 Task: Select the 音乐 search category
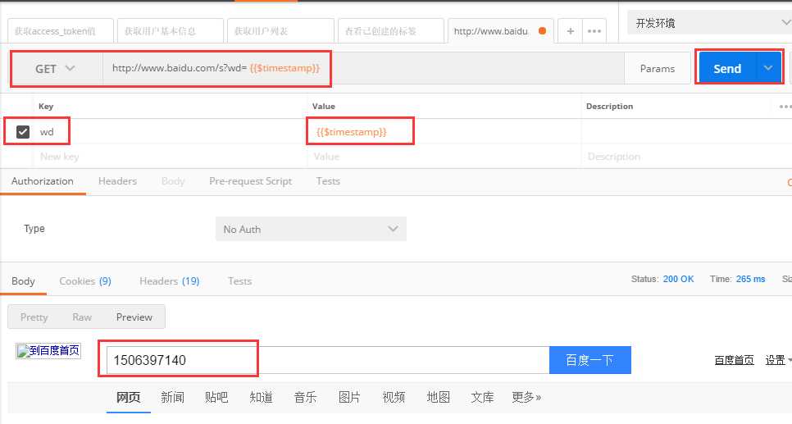(x=305, y=397)
